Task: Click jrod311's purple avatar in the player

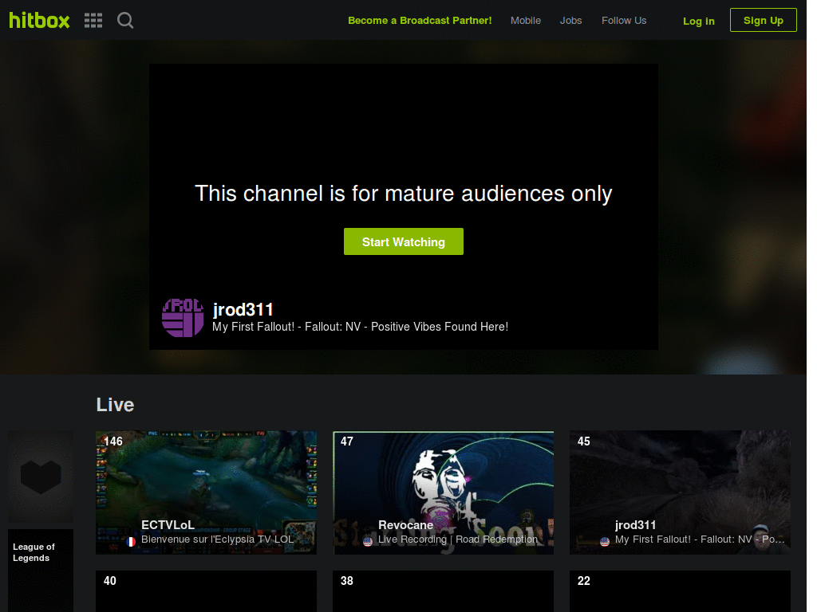Action: click(183, 317)
